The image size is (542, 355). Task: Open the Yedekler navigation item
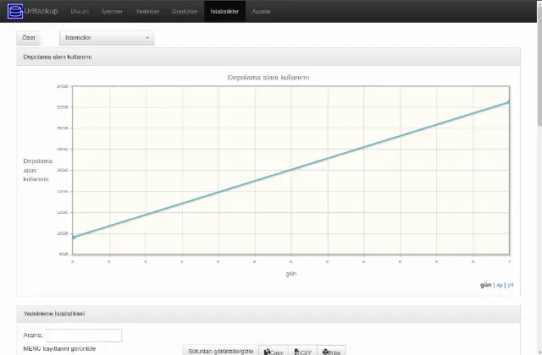pyautogui.click(x=147, y=11)
